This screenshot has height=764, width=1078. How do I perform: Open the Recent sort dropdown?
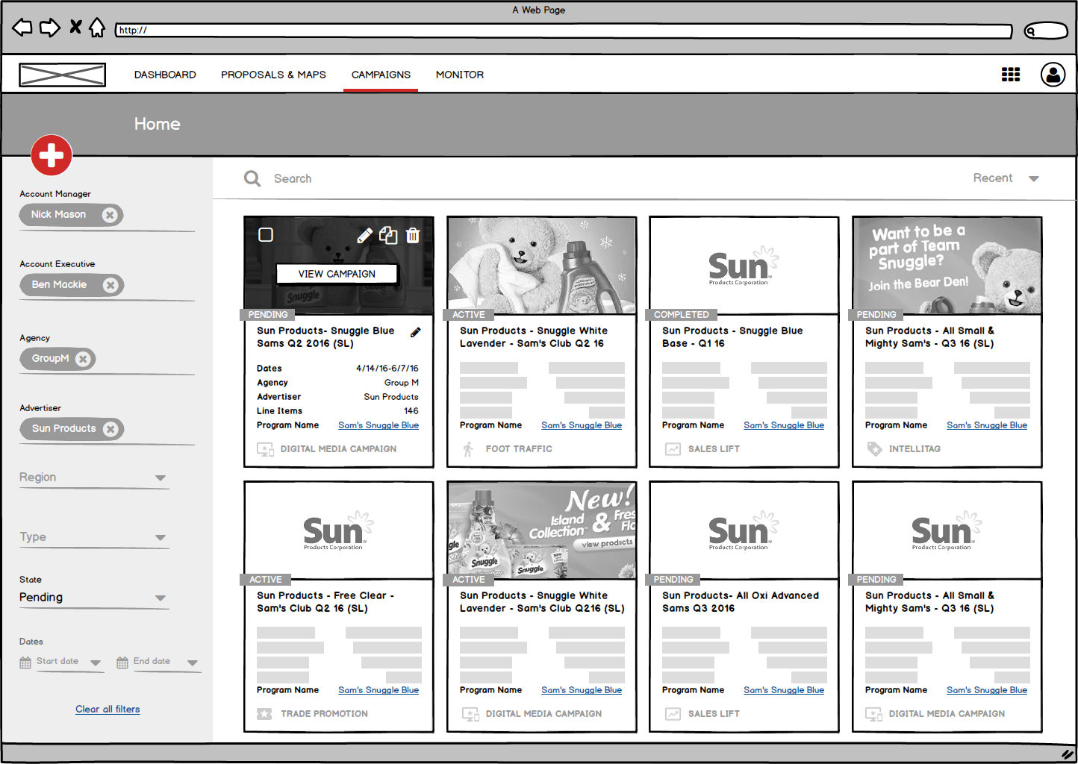click(x=1033, y=178)
